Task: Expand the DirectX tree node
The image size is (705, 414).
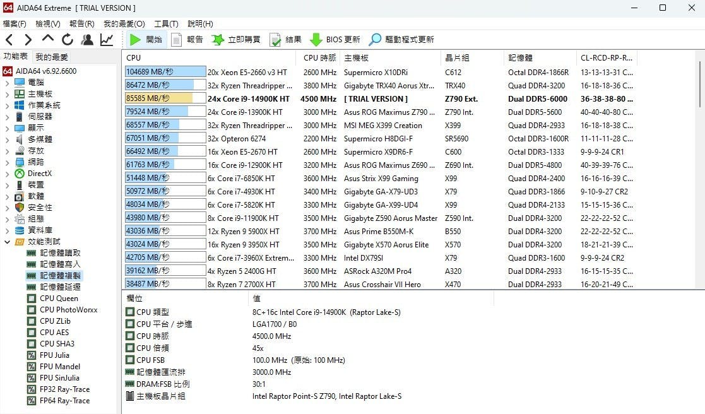Action: tap(7, 174)
